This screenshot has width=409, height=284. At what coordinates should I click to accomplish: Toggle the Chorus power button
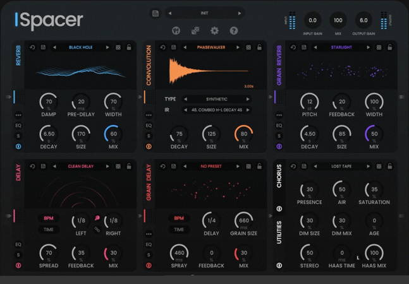point(279,209)
